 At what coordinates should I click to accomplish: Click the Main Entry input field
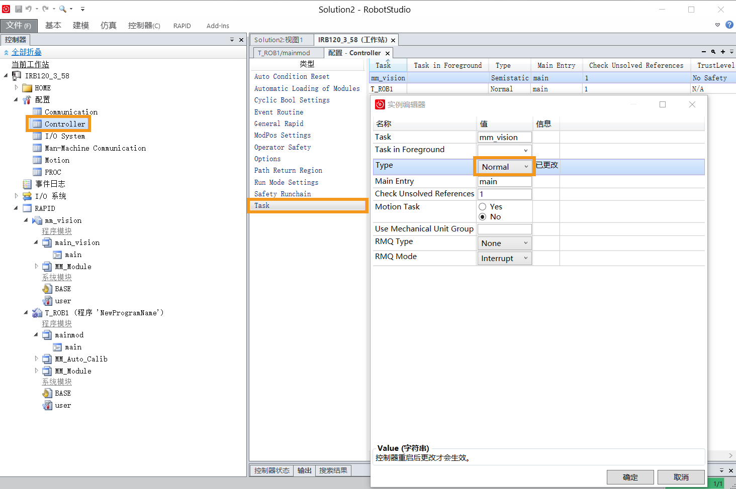(504, 182)
